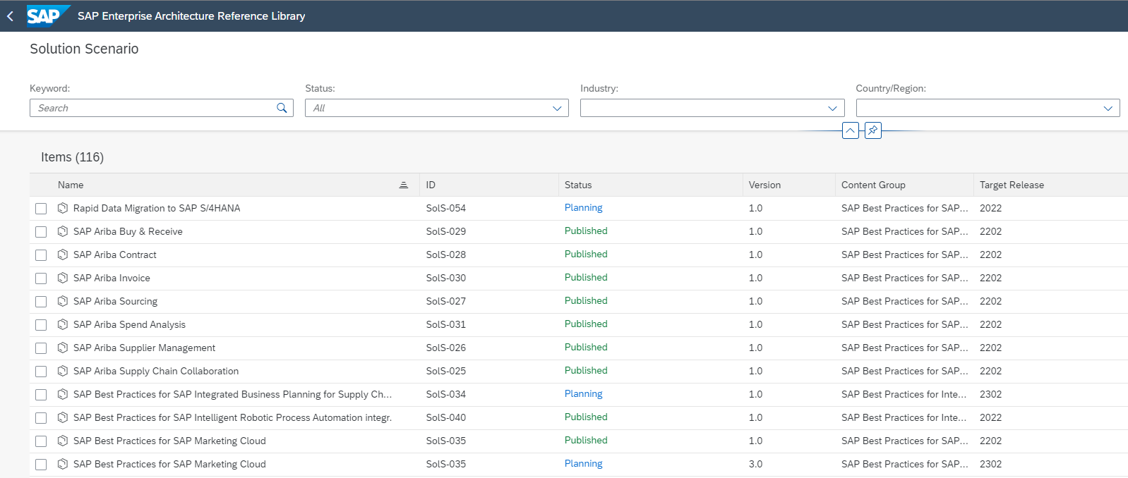Image resolution: width=1128 pixels, height=478 pixels.
Task: Select the SAP Ariba Buy & Receive checkbox
Action: 41,232
